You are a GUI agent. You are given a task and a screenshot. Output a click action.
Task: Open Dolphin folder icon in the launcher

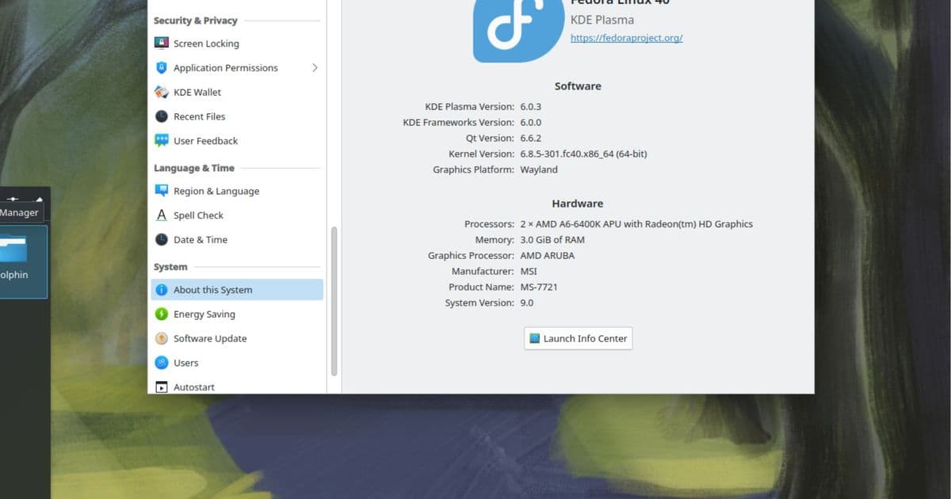click(x=13, y=249)
